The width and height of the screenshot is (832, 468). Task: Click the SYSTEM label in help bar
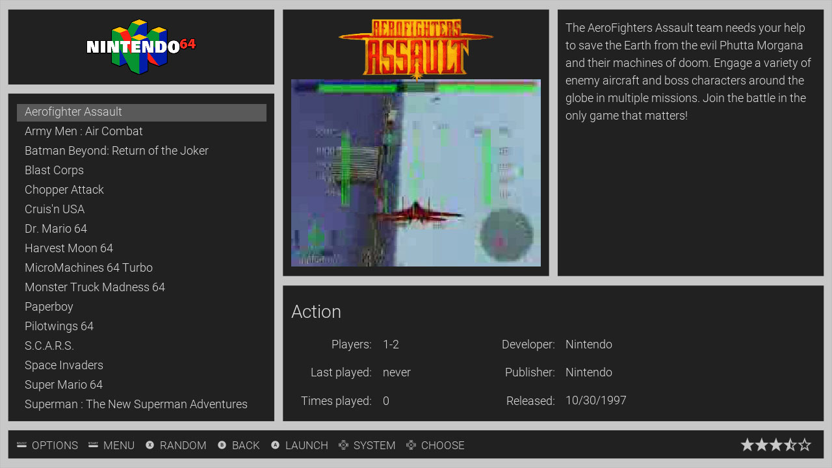pos(374,445)
